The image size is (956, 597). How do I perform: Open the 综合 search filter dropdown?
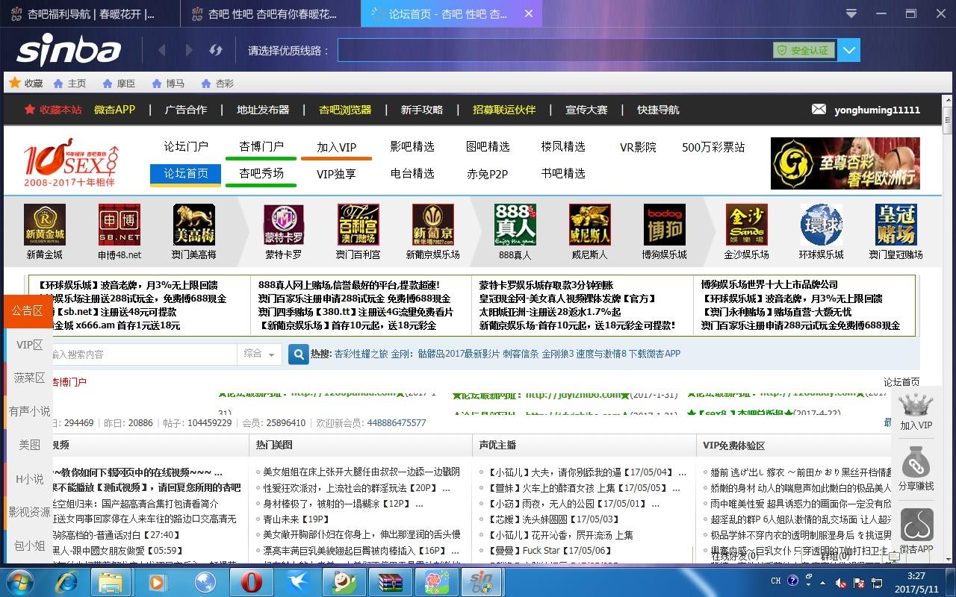click(x=259, y=354)
